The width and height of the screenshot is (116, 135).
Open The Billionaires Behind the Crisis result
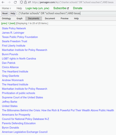(58, 110)
